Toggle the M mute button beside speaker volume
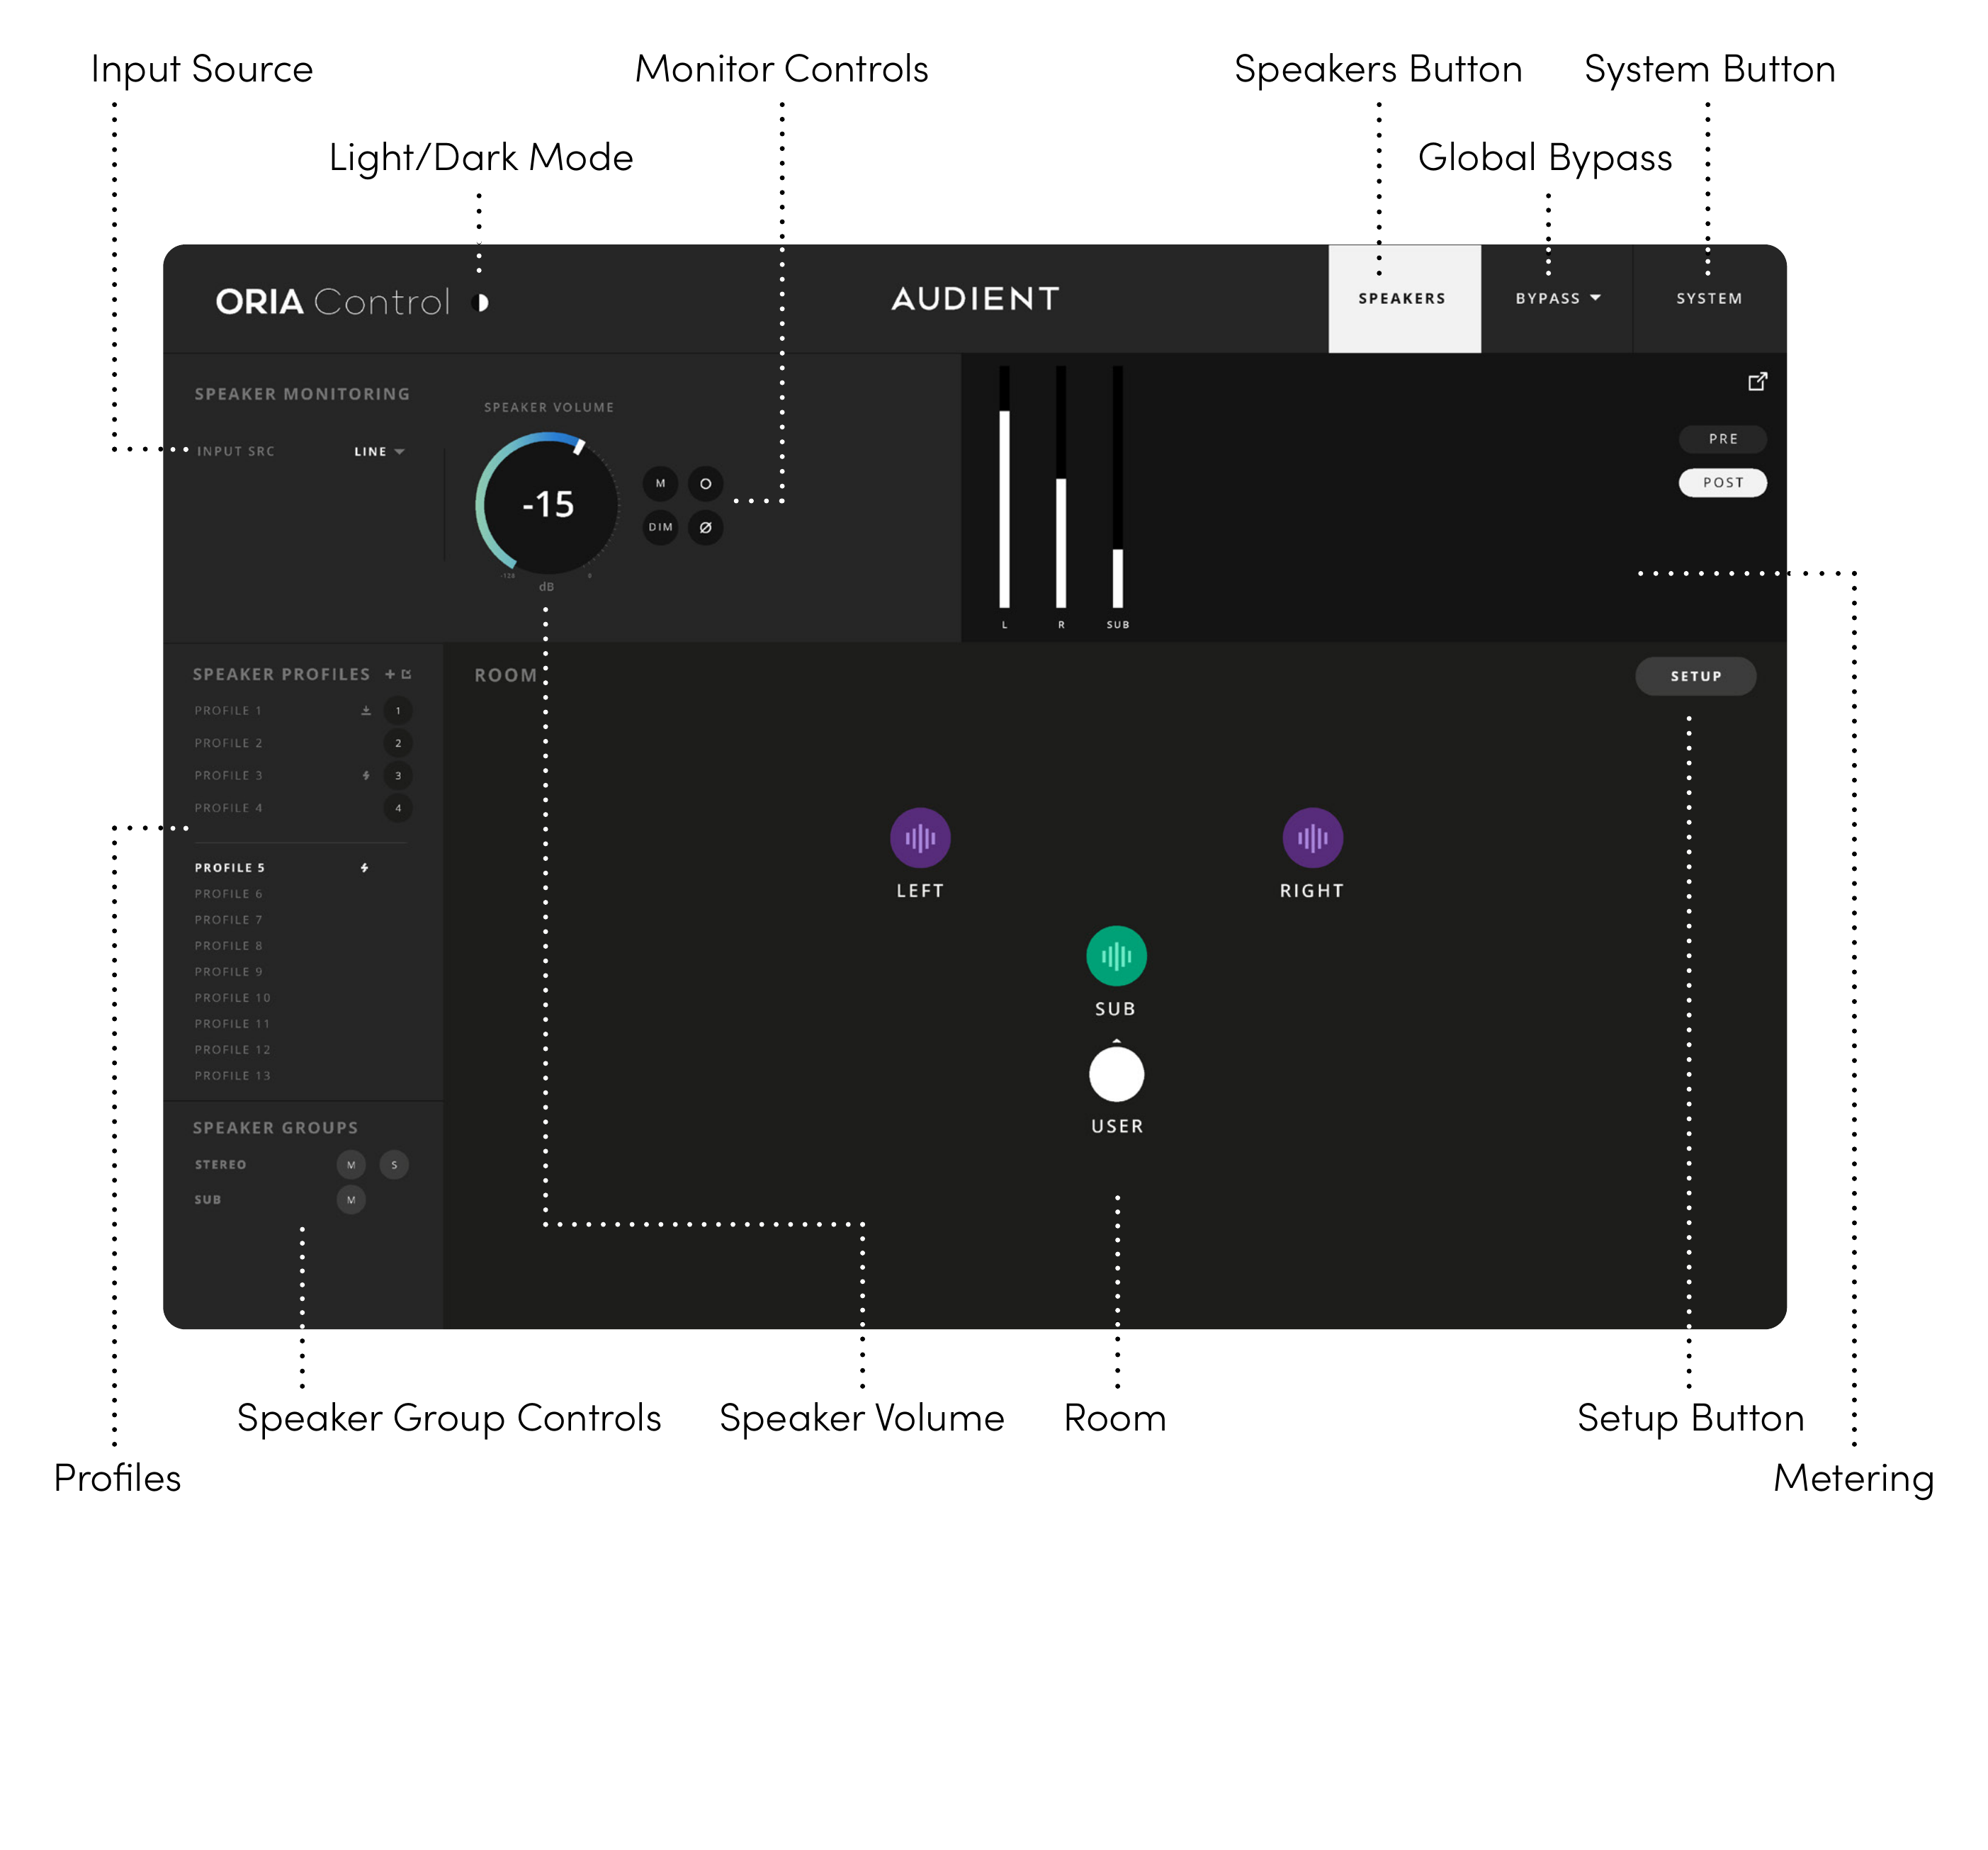This screenshot has width=1988, height=1850. pyautogui.click(x=660, y=483)
